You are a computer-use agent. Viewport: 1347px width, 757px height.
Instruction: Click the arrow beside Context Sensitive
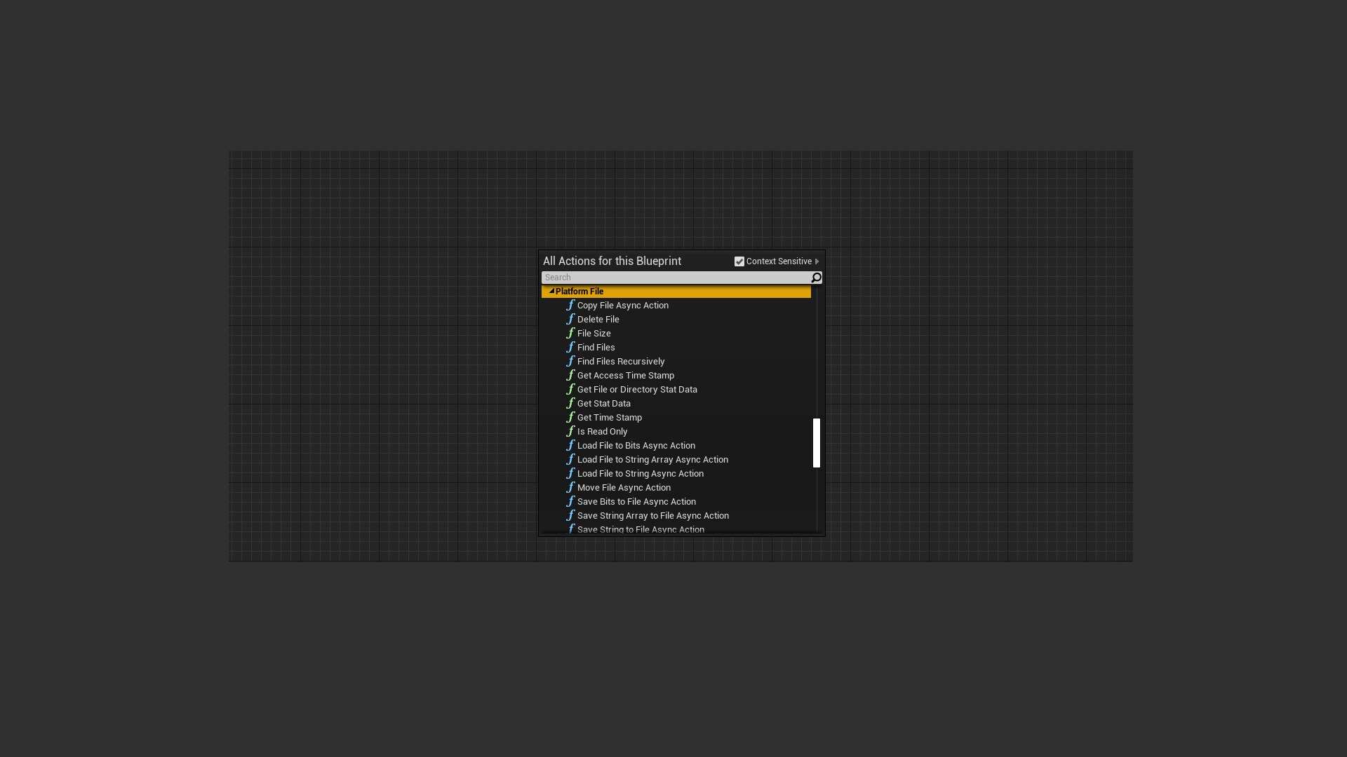coord(817,261)
